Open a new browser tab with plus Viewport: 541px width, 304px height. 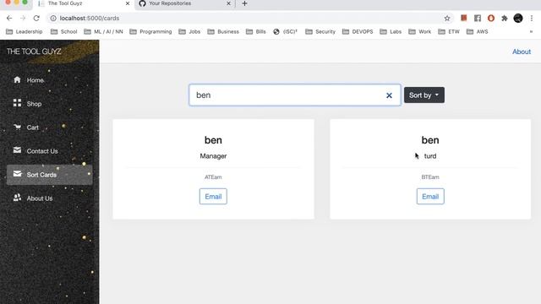[x=244, y=3]
